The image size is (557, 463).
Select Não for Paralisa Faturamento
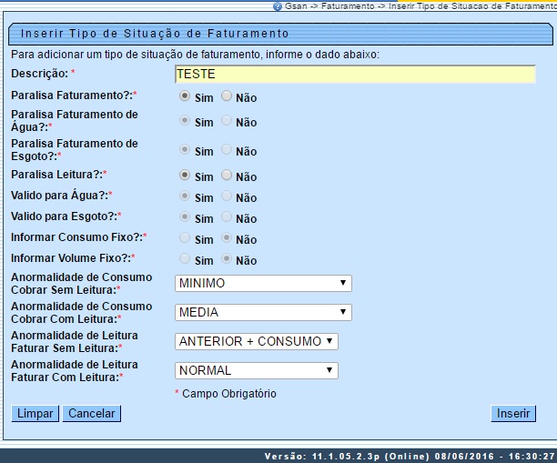click(x=227, y=96)
